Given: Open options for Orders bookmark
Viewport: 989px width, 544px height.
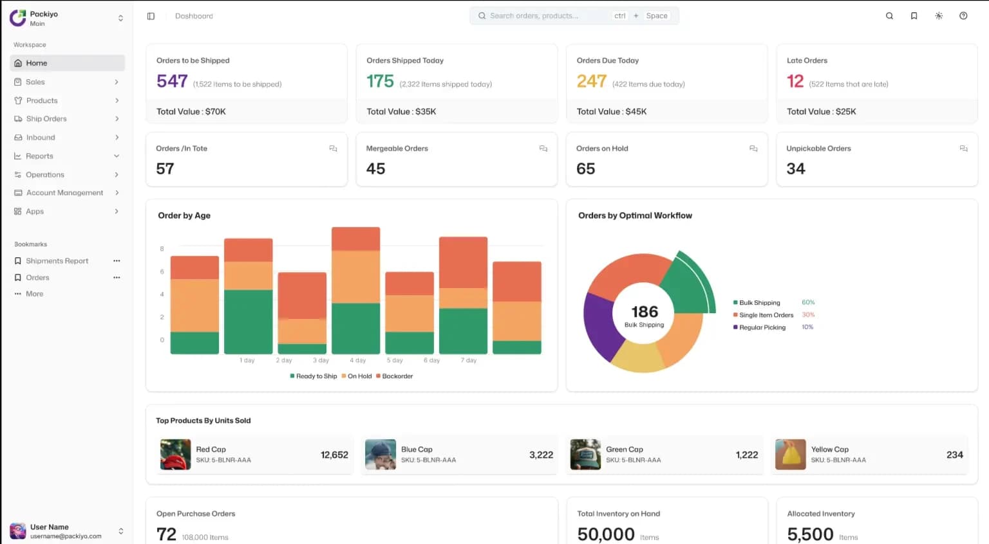Looking at the screenshot, I should 117,278.
